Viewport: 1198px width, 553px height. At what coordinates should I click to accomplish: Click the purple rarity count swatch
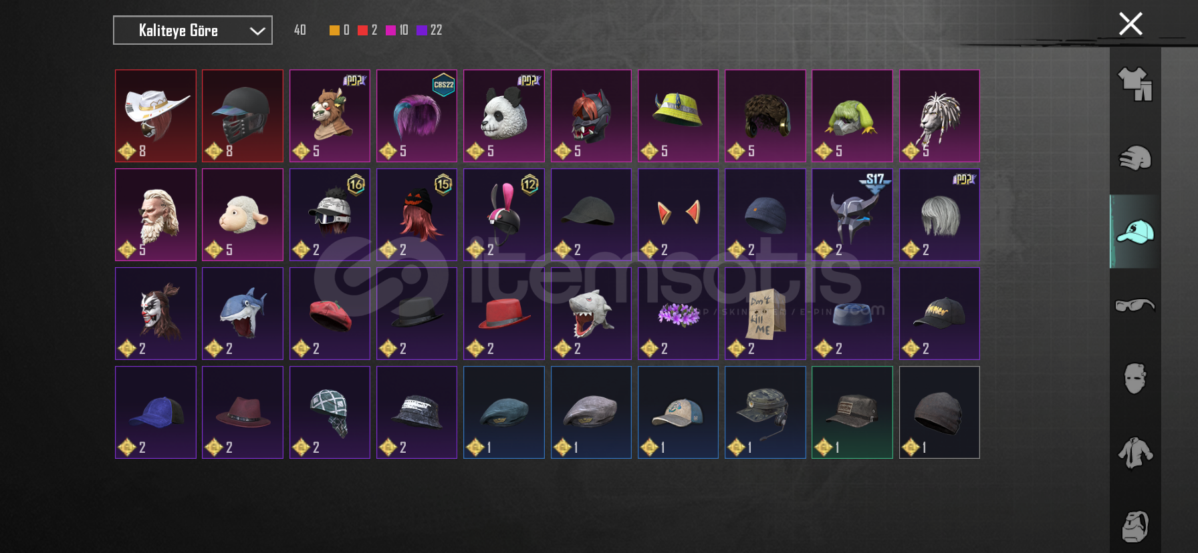(422, 30)
